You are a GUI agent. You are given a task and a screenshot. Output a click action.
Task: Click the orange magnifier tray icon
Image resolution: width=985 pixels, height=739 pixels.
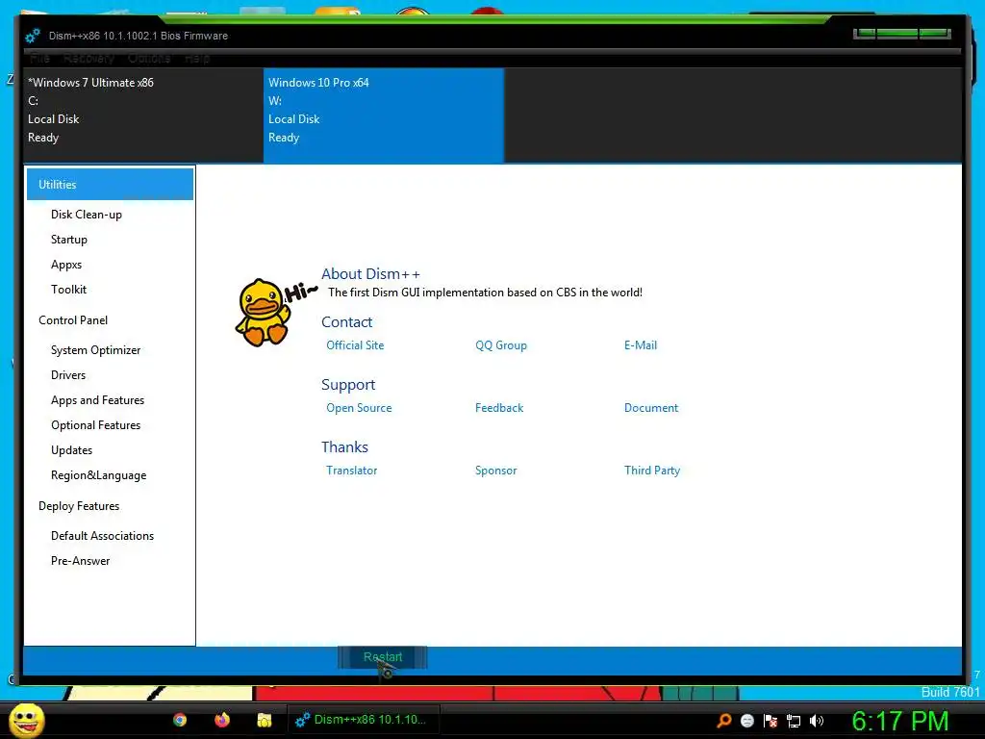tap(724, 721)
